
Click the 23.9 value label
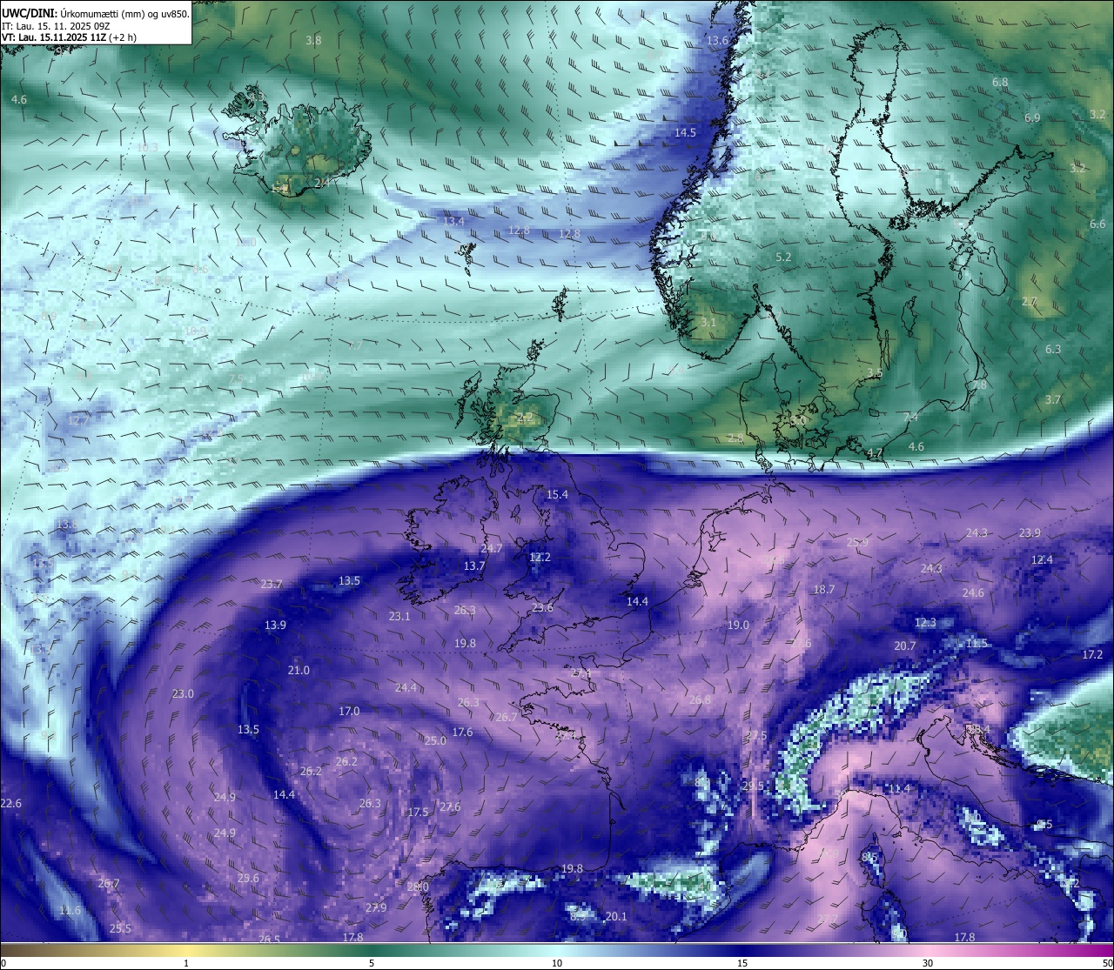pos(1030,532)
